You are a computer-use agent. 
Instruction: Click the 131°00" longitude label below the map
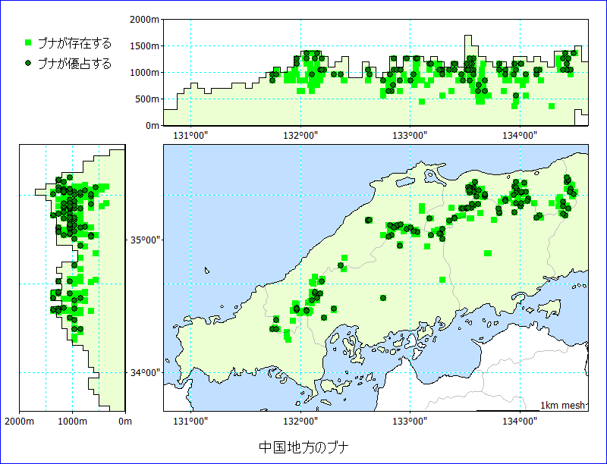[190, 421]
